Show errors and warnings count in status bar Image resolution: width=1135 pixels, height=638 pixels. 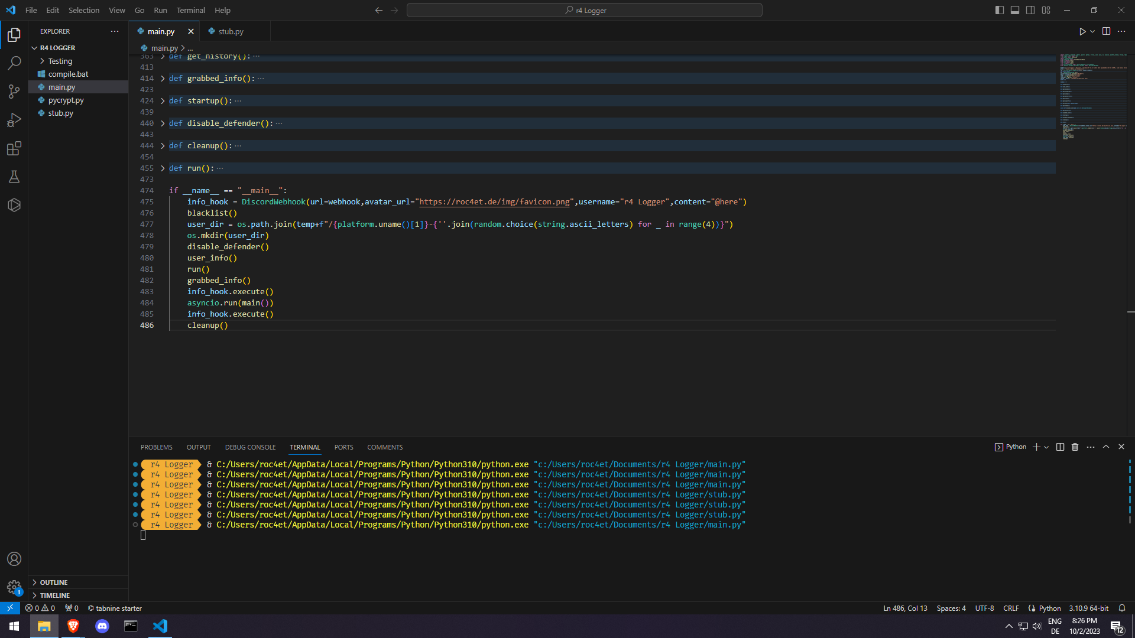pos(40,608)
